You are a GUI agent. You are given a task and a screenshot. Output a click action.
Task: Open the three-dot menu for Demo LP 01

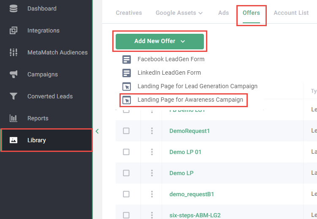[152, 152]
